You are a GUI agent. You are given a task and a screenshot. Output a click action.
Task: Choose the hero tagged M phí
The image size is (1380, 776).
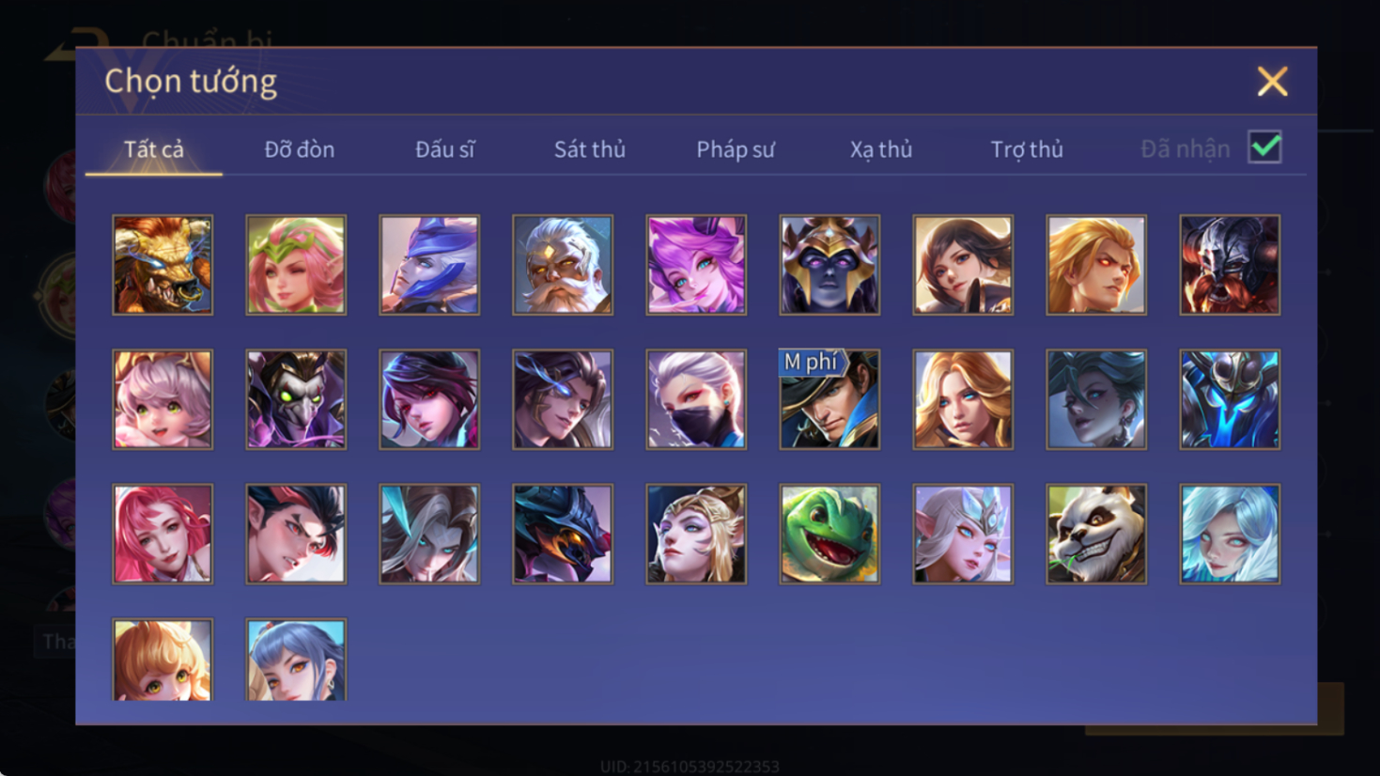[830, 399]
